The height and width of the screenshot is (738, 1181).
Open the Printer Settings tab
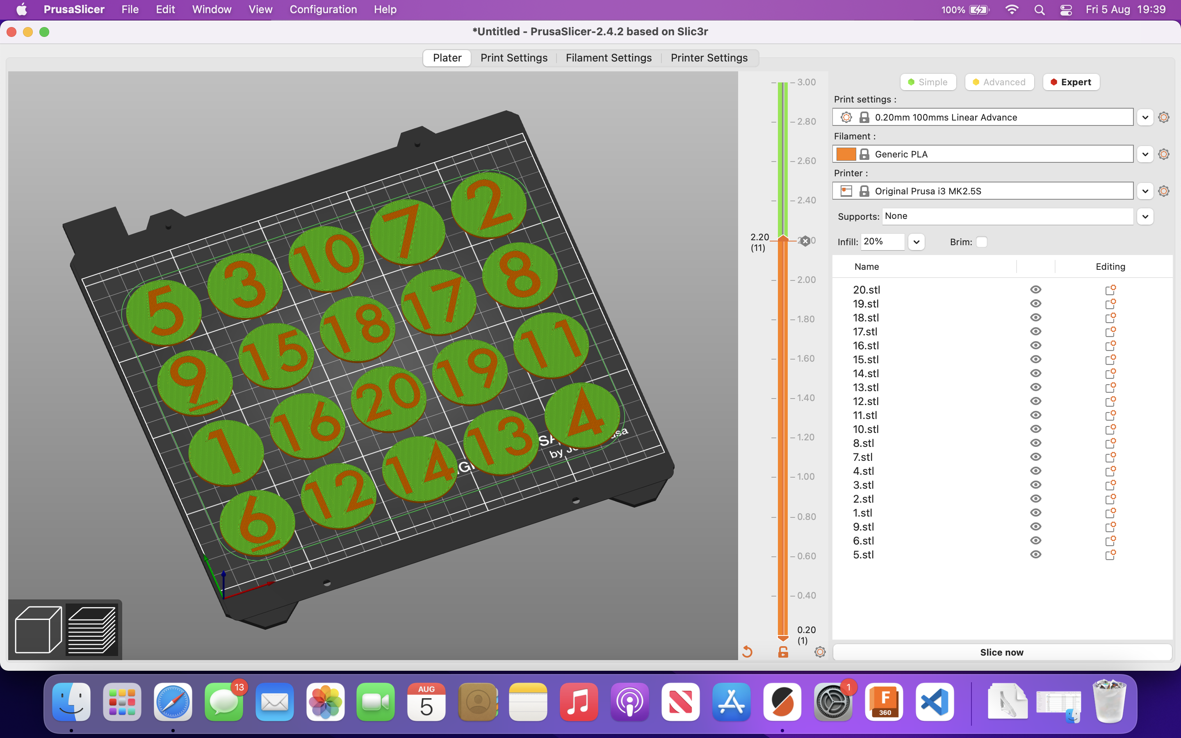709,58
